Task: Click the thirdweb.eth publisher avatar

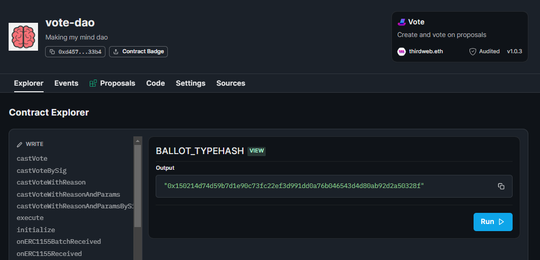Action: (x=402, y=52)
